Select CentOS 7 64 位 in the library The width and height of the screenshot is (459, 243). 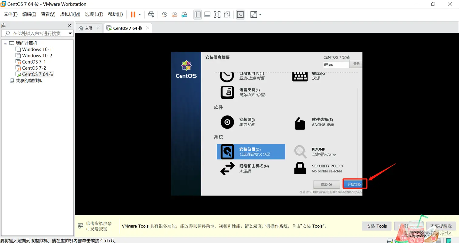[x=35, y=74]
